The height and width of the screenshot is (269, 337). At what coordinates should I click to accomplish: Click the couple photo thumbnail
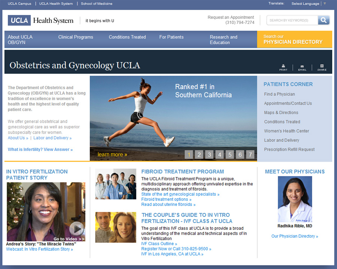[x=116, y=227]
